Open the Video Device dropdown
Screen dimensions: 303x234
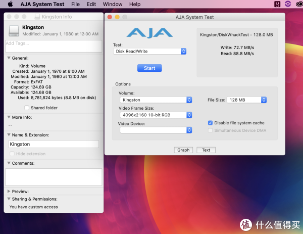pyautogui.click(x=156, y=130)
